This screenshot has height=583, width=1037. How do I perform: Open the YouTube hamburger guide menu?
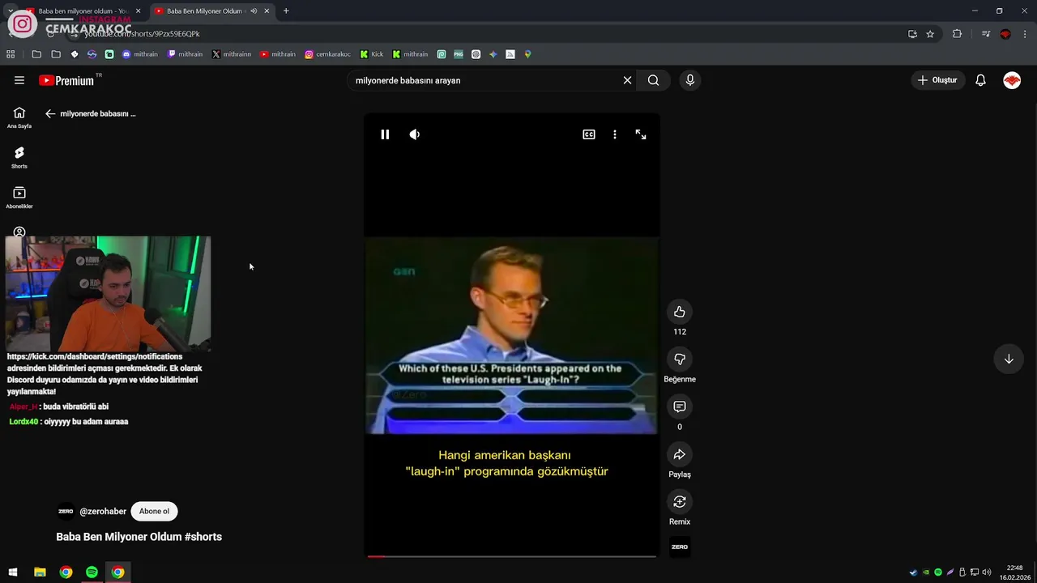(19, 80)
